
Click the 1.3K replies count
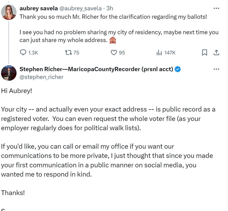coord(33,53)
